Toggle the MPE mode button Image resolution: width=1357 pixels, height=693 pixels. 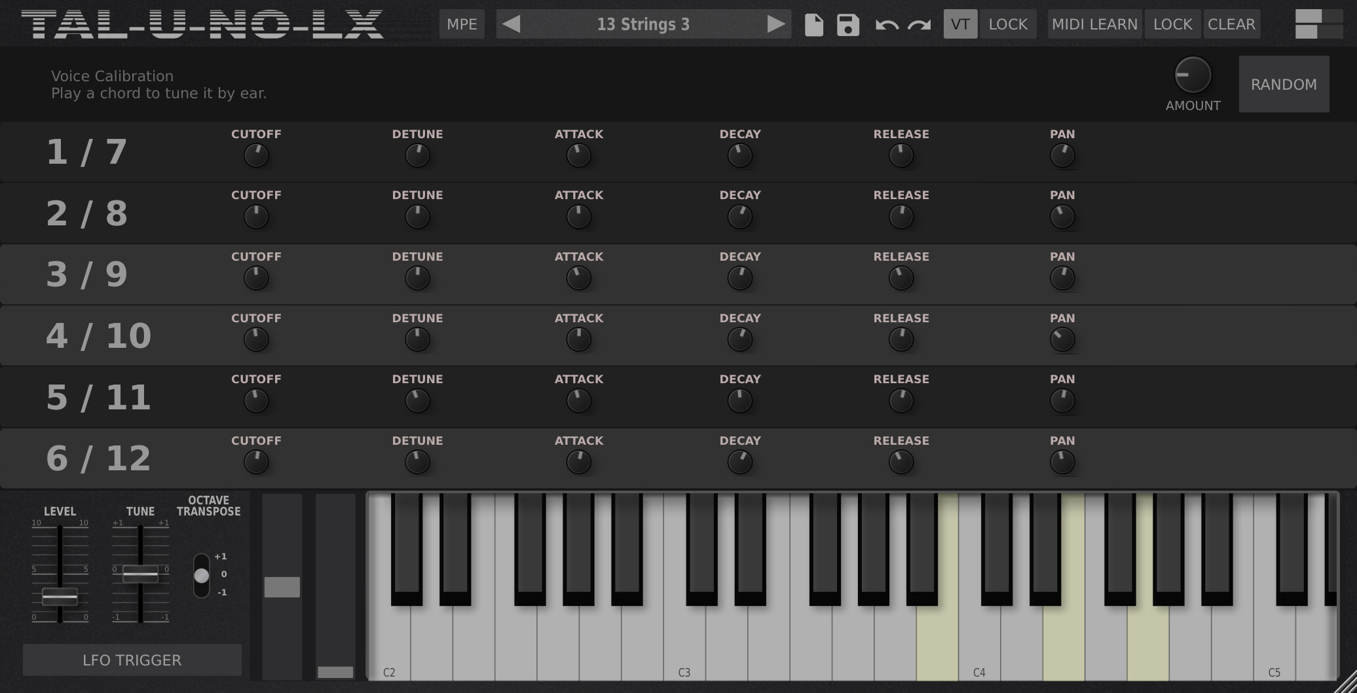click(462, 24)
